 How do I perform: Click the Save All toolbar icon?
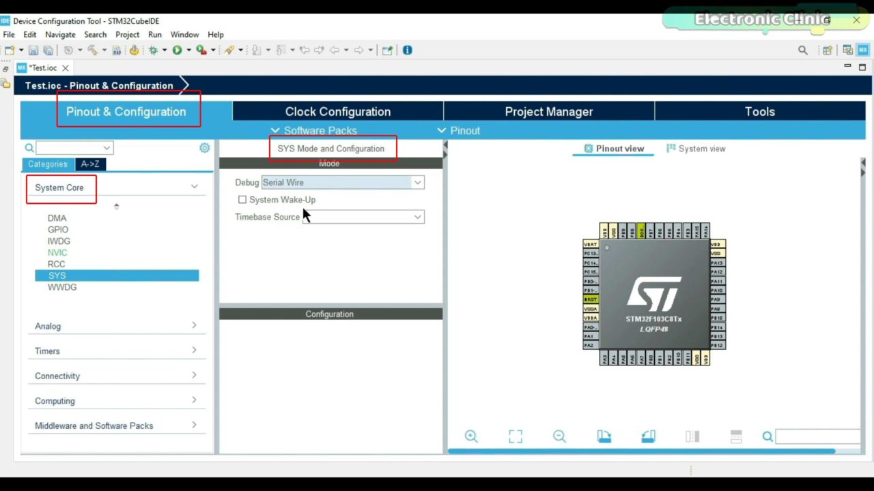coord(48,50)
